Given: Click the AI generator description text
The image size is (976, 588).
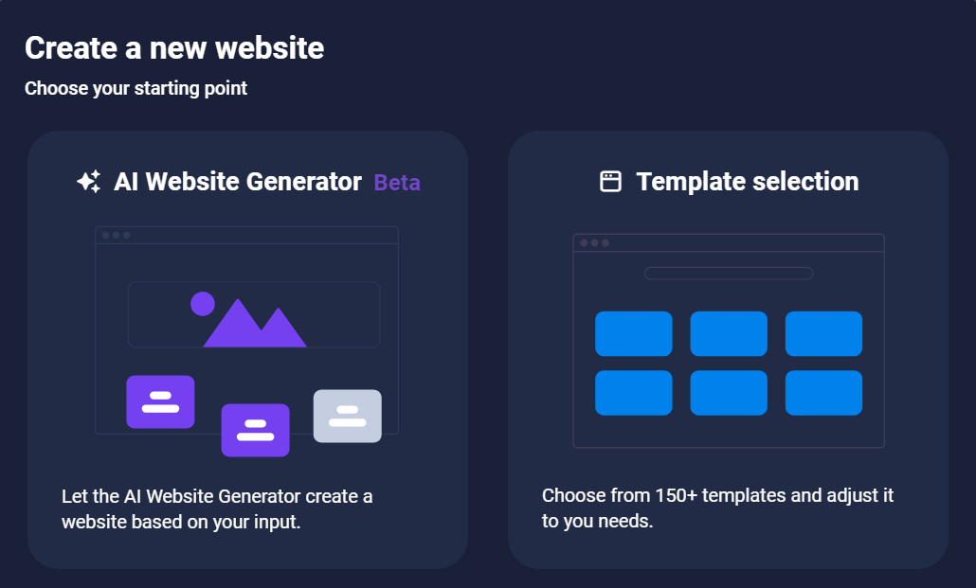Looking at the screenshot, I should coord(217,508).
